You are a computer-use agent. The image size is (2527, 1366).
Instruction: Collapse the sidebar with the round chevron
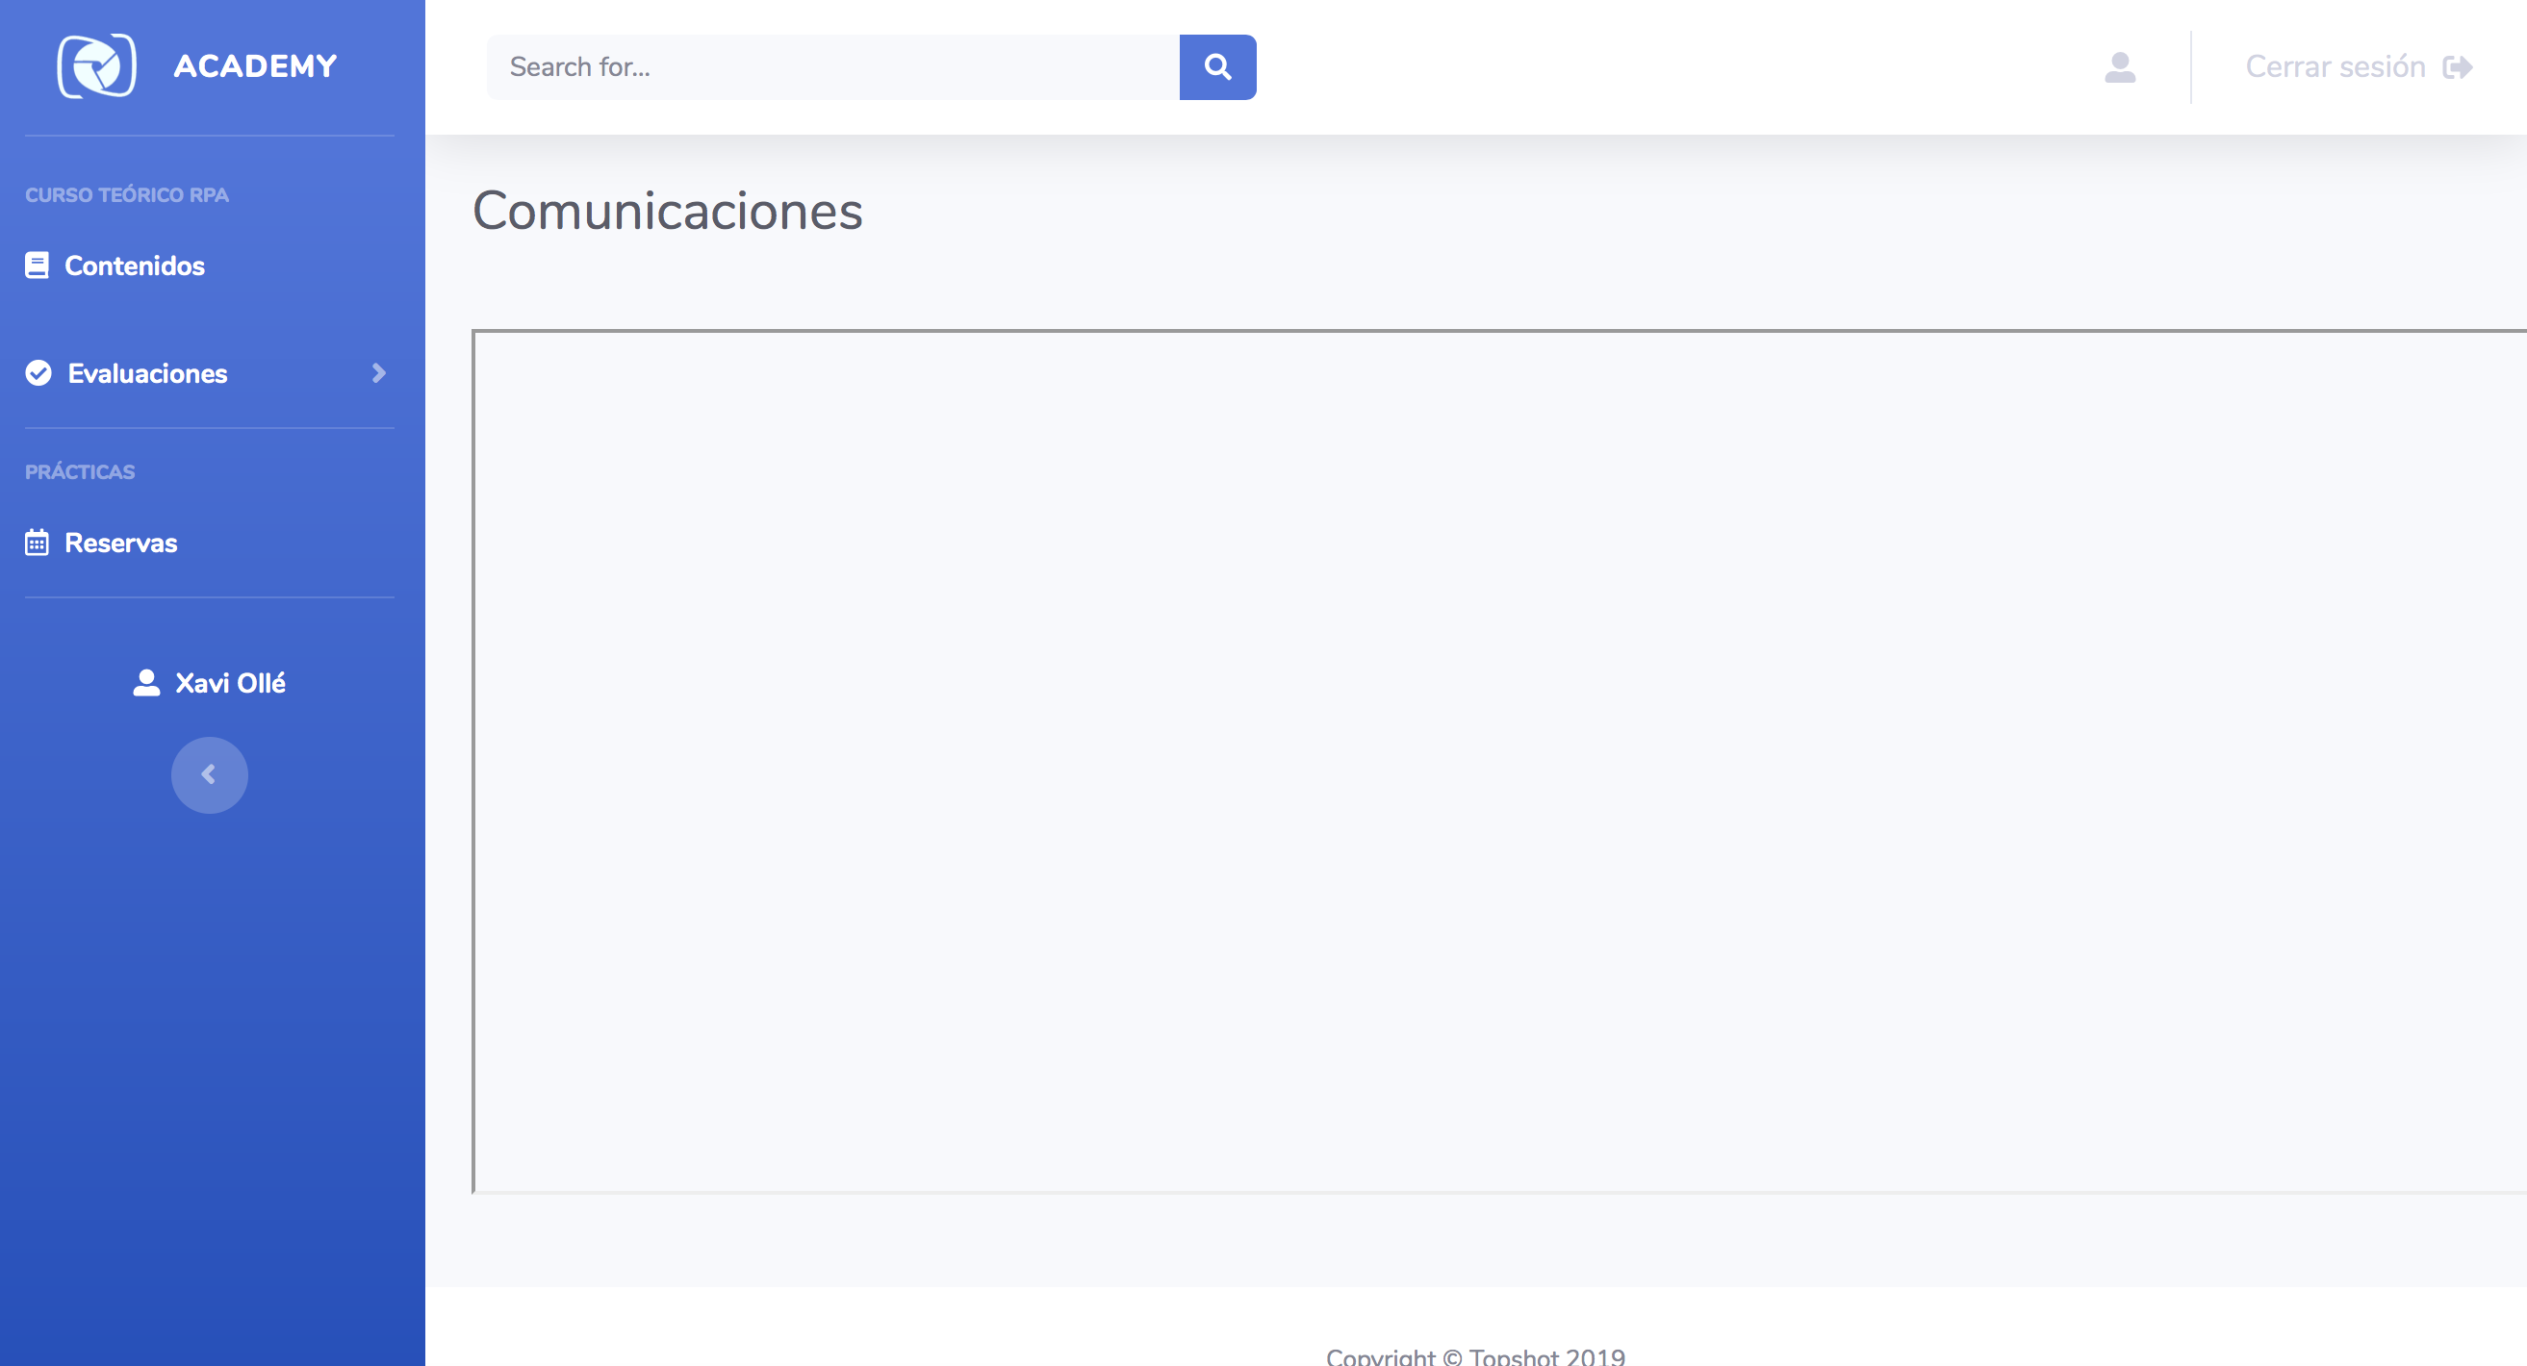pos(209,774)
